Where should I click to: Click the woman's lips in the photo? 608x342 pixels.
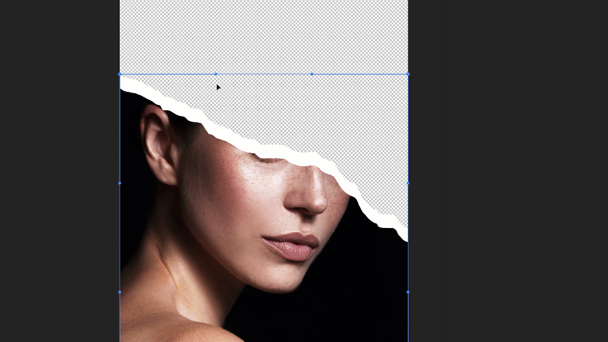click(x=291, y=246)
